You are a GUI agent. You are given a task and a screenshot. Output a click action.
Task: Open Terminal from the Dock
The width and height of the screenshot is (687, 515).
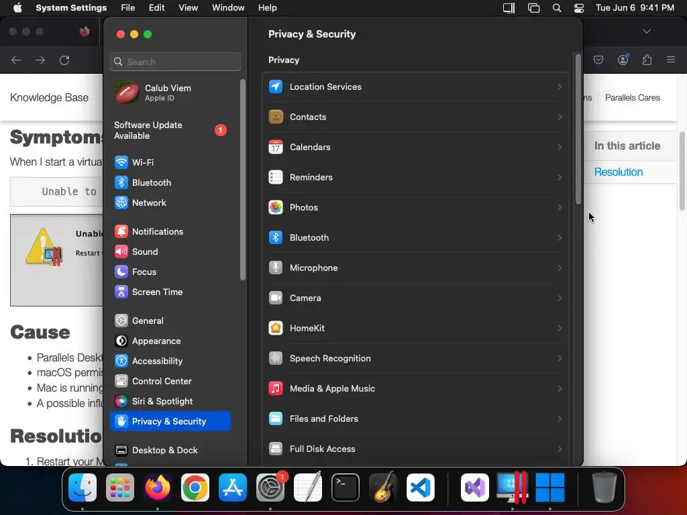point(346,488)
